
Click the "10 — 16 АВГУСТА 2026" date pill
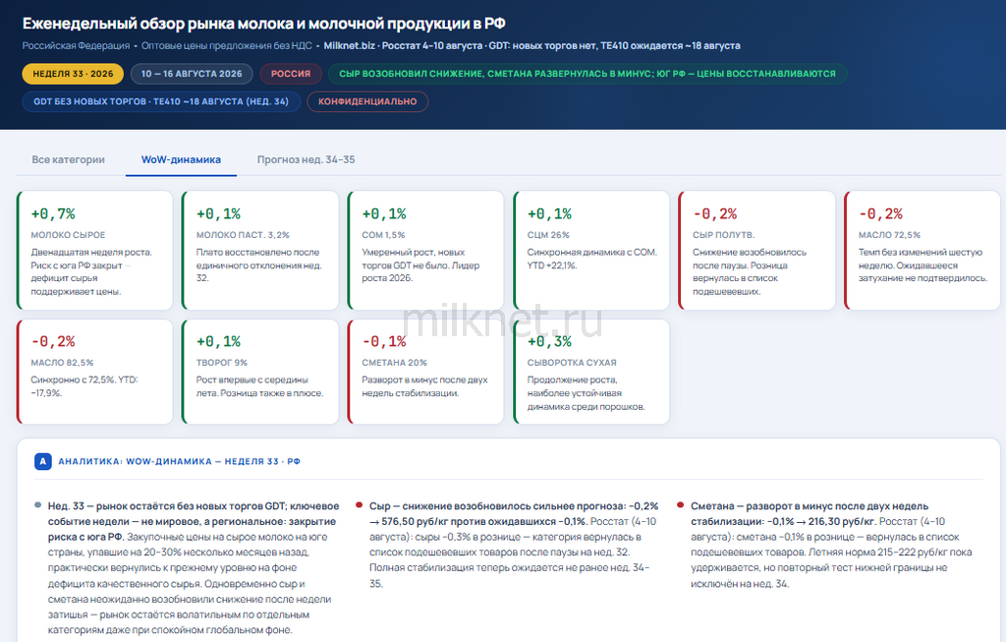tap(192, 74)
